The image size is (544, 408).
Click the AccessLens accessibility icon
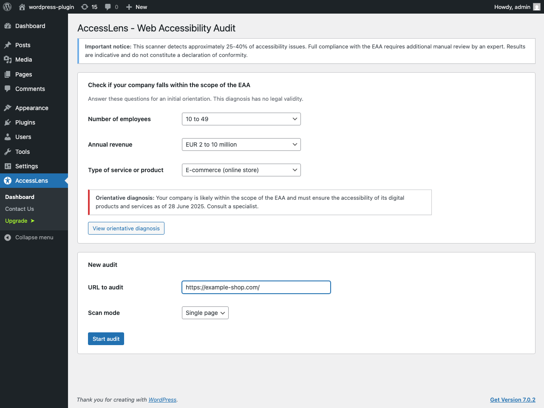(x=8, y=181)
